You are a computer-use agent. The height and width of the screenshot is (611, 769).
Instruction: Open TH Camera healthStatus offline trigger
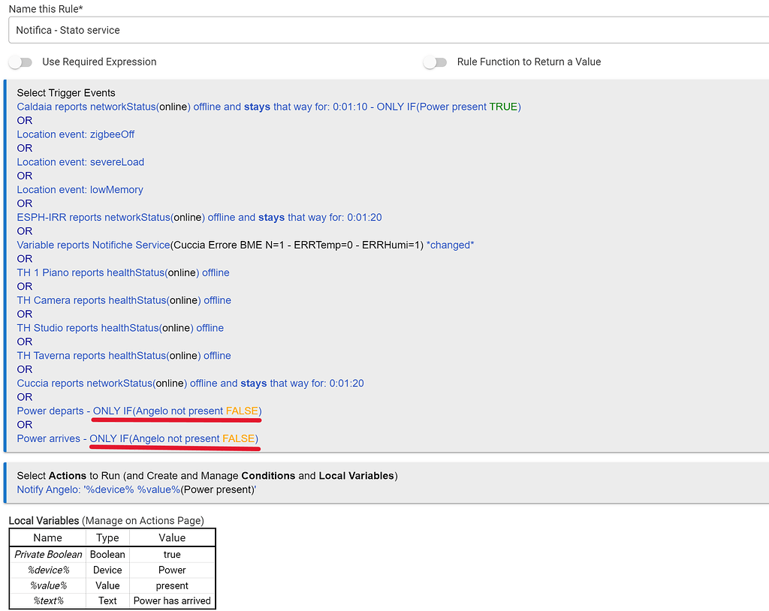pos(124,300)
